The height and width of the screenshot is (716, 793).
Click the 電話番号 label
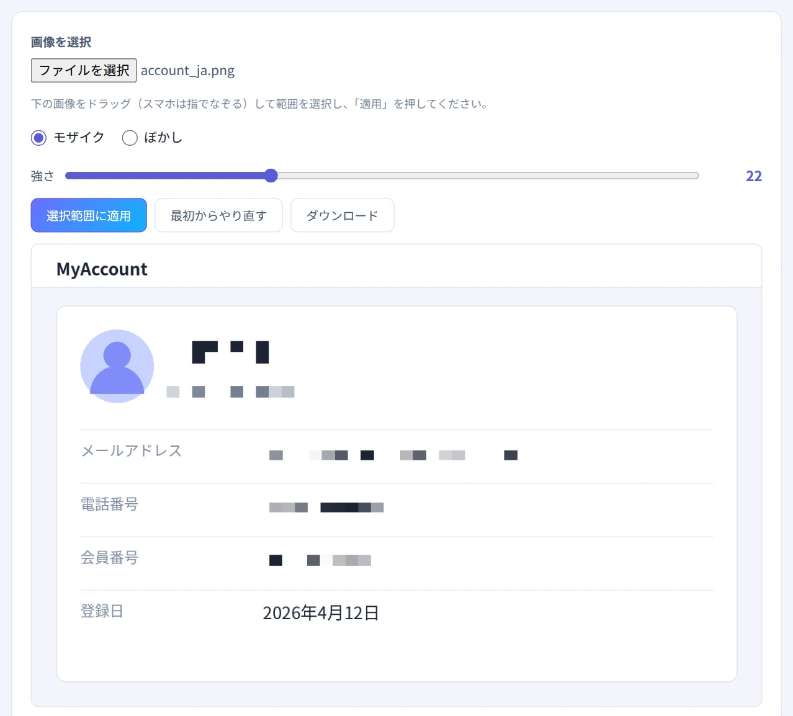coord(109,504)
